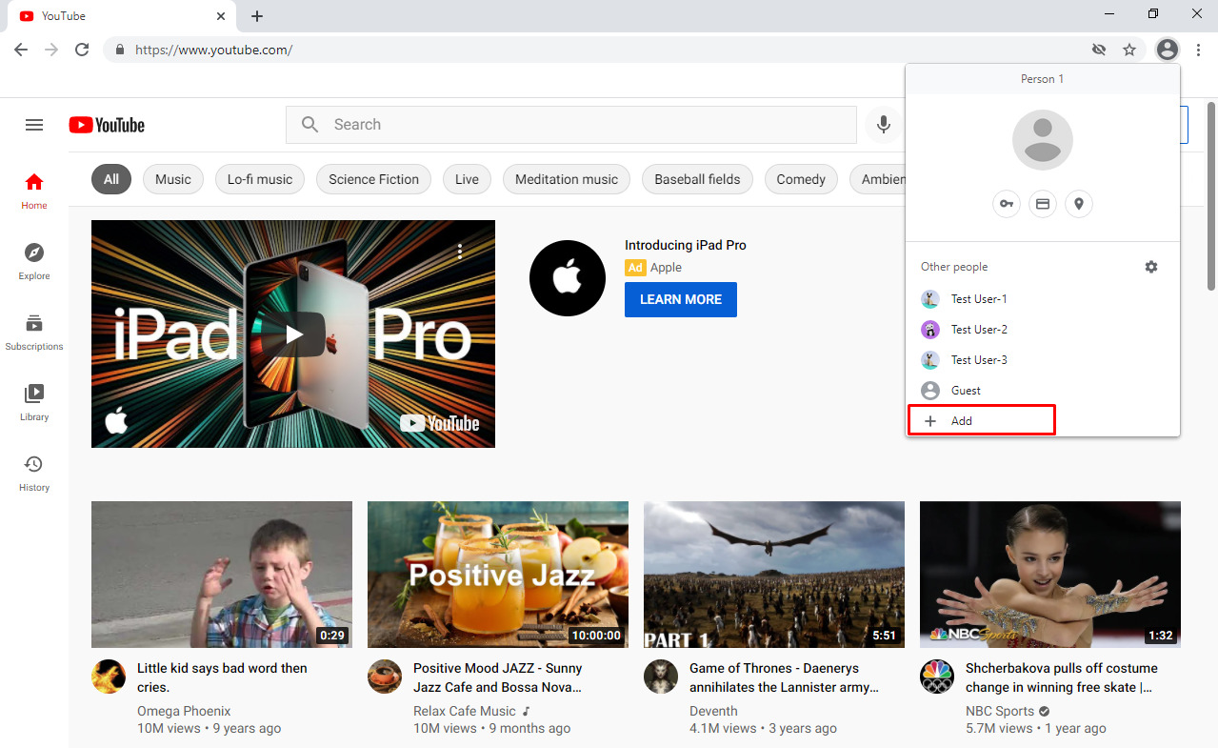Open the Deventh channel name link
Image resolution: width=1218 pixels, height=748 pixels.
(713, 711)
